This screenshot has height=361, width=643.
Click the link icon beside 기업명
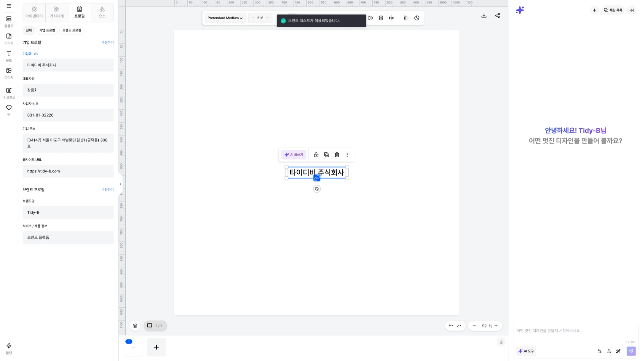coord(36,54)
